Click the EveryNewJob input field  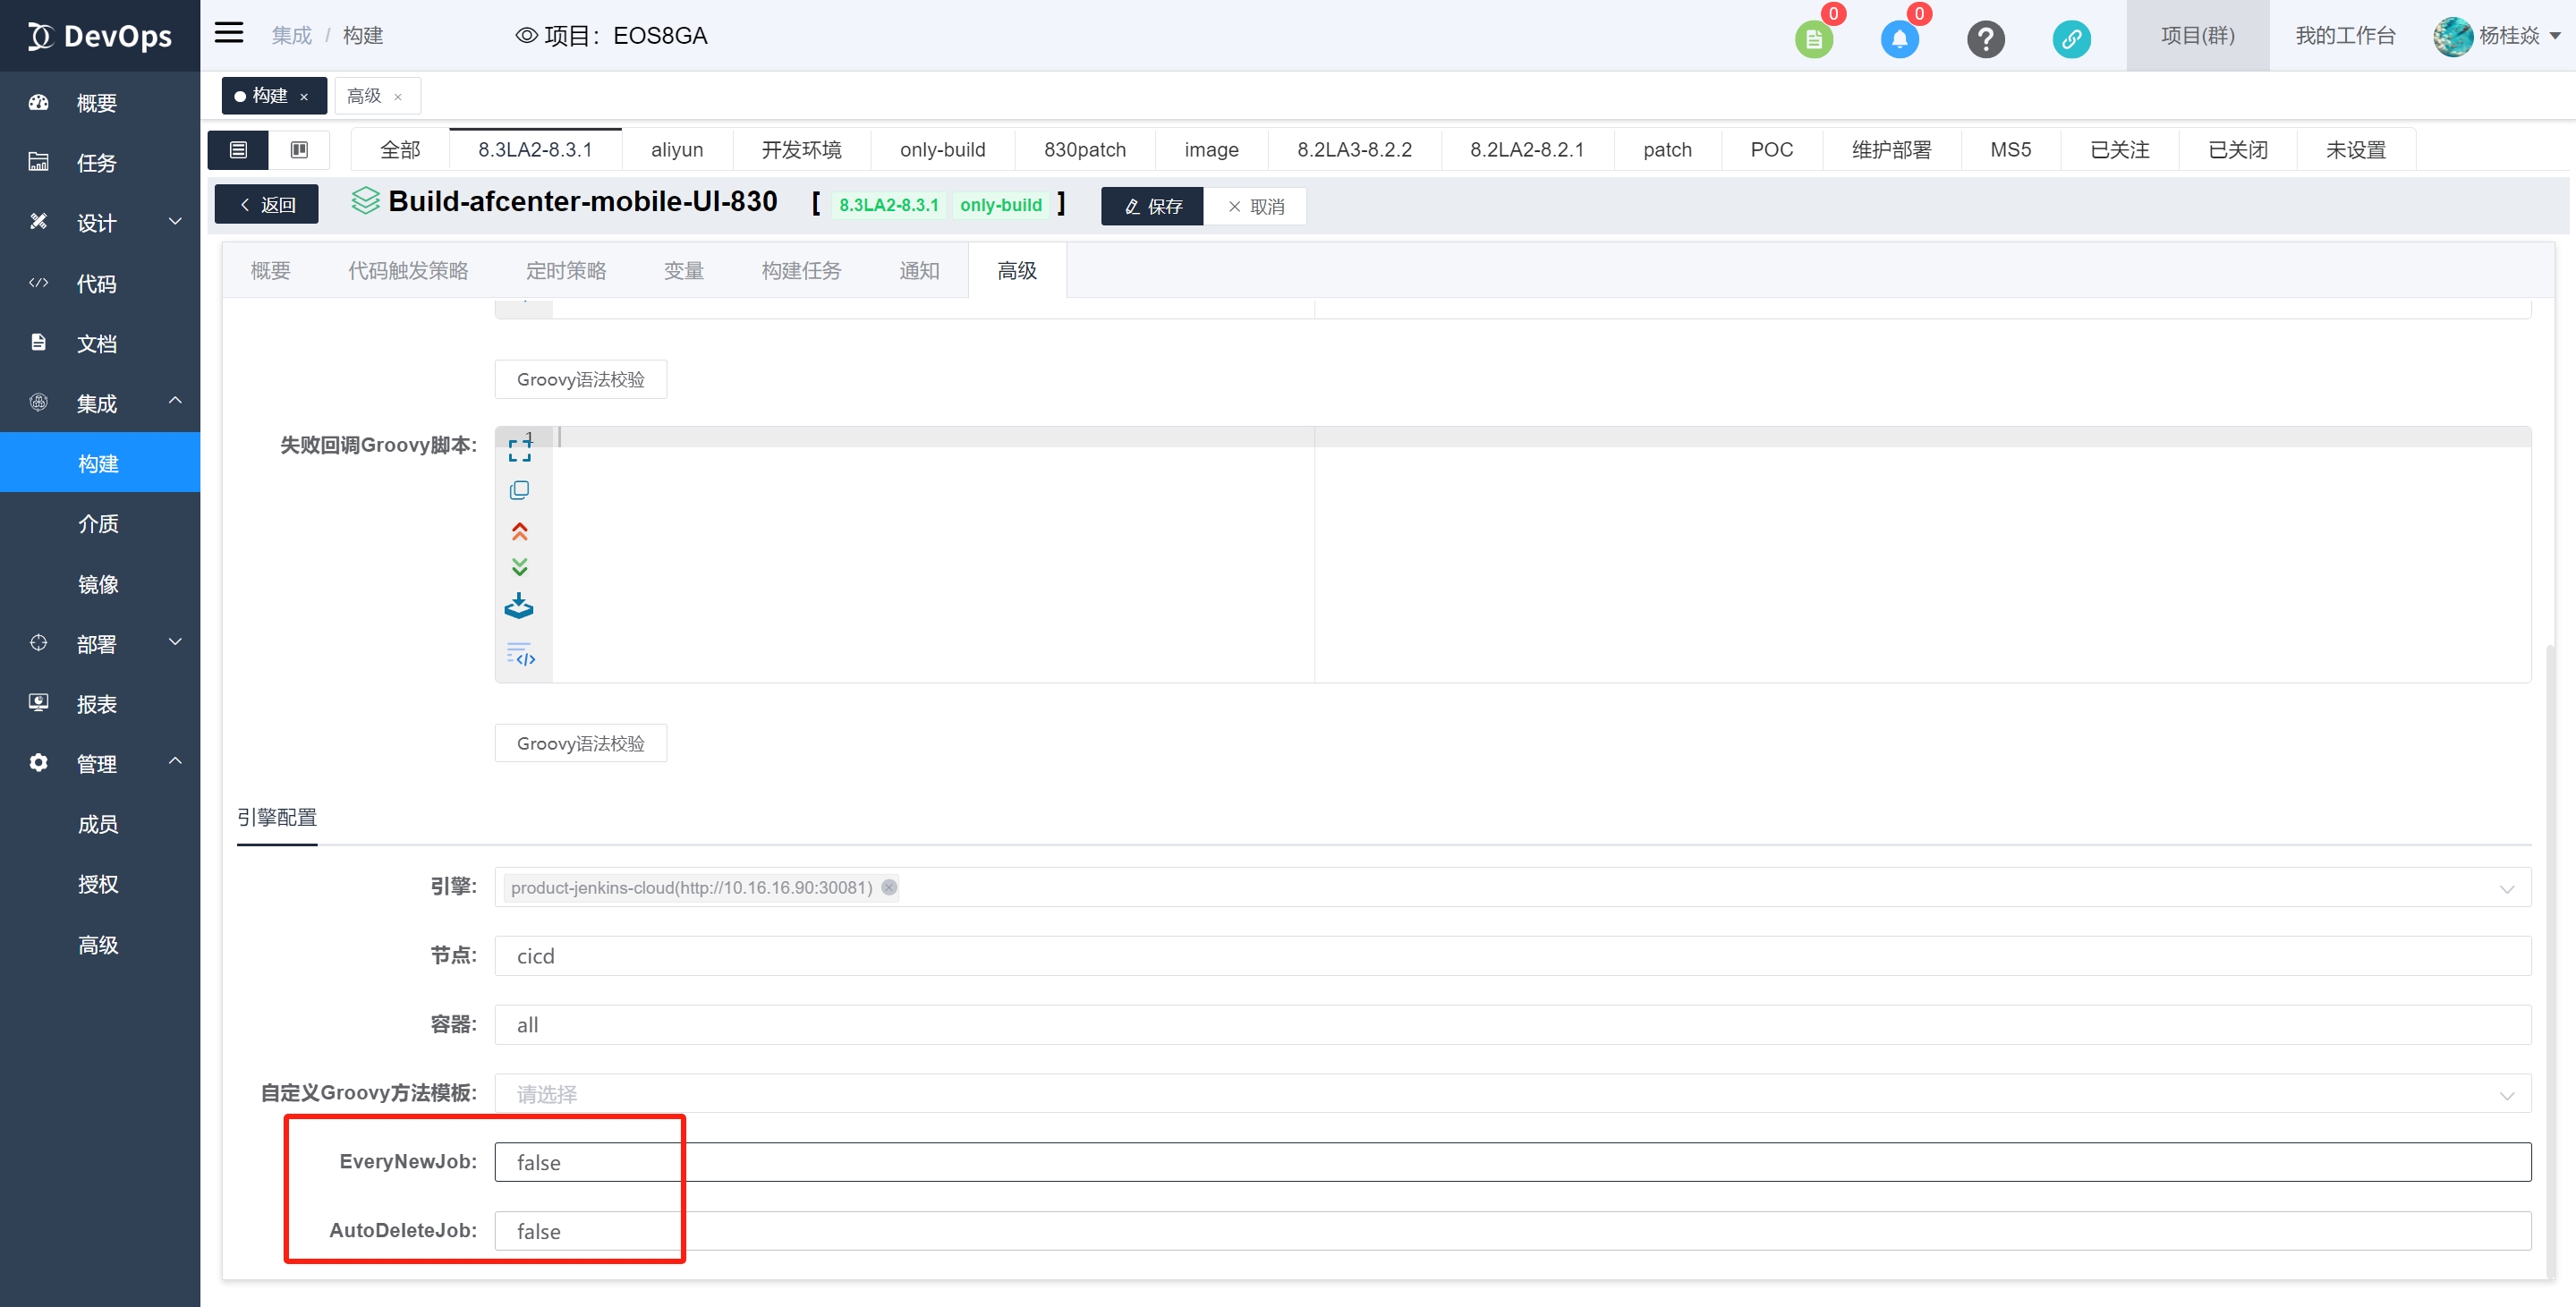1511,1162
